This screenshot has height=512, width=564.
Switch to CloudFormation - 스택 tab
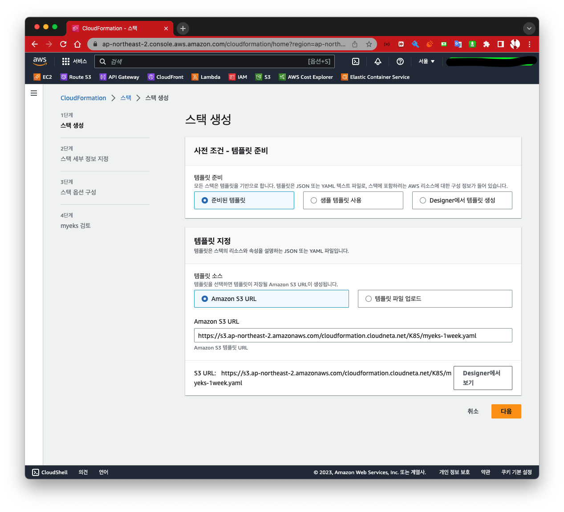coord(120,28)
